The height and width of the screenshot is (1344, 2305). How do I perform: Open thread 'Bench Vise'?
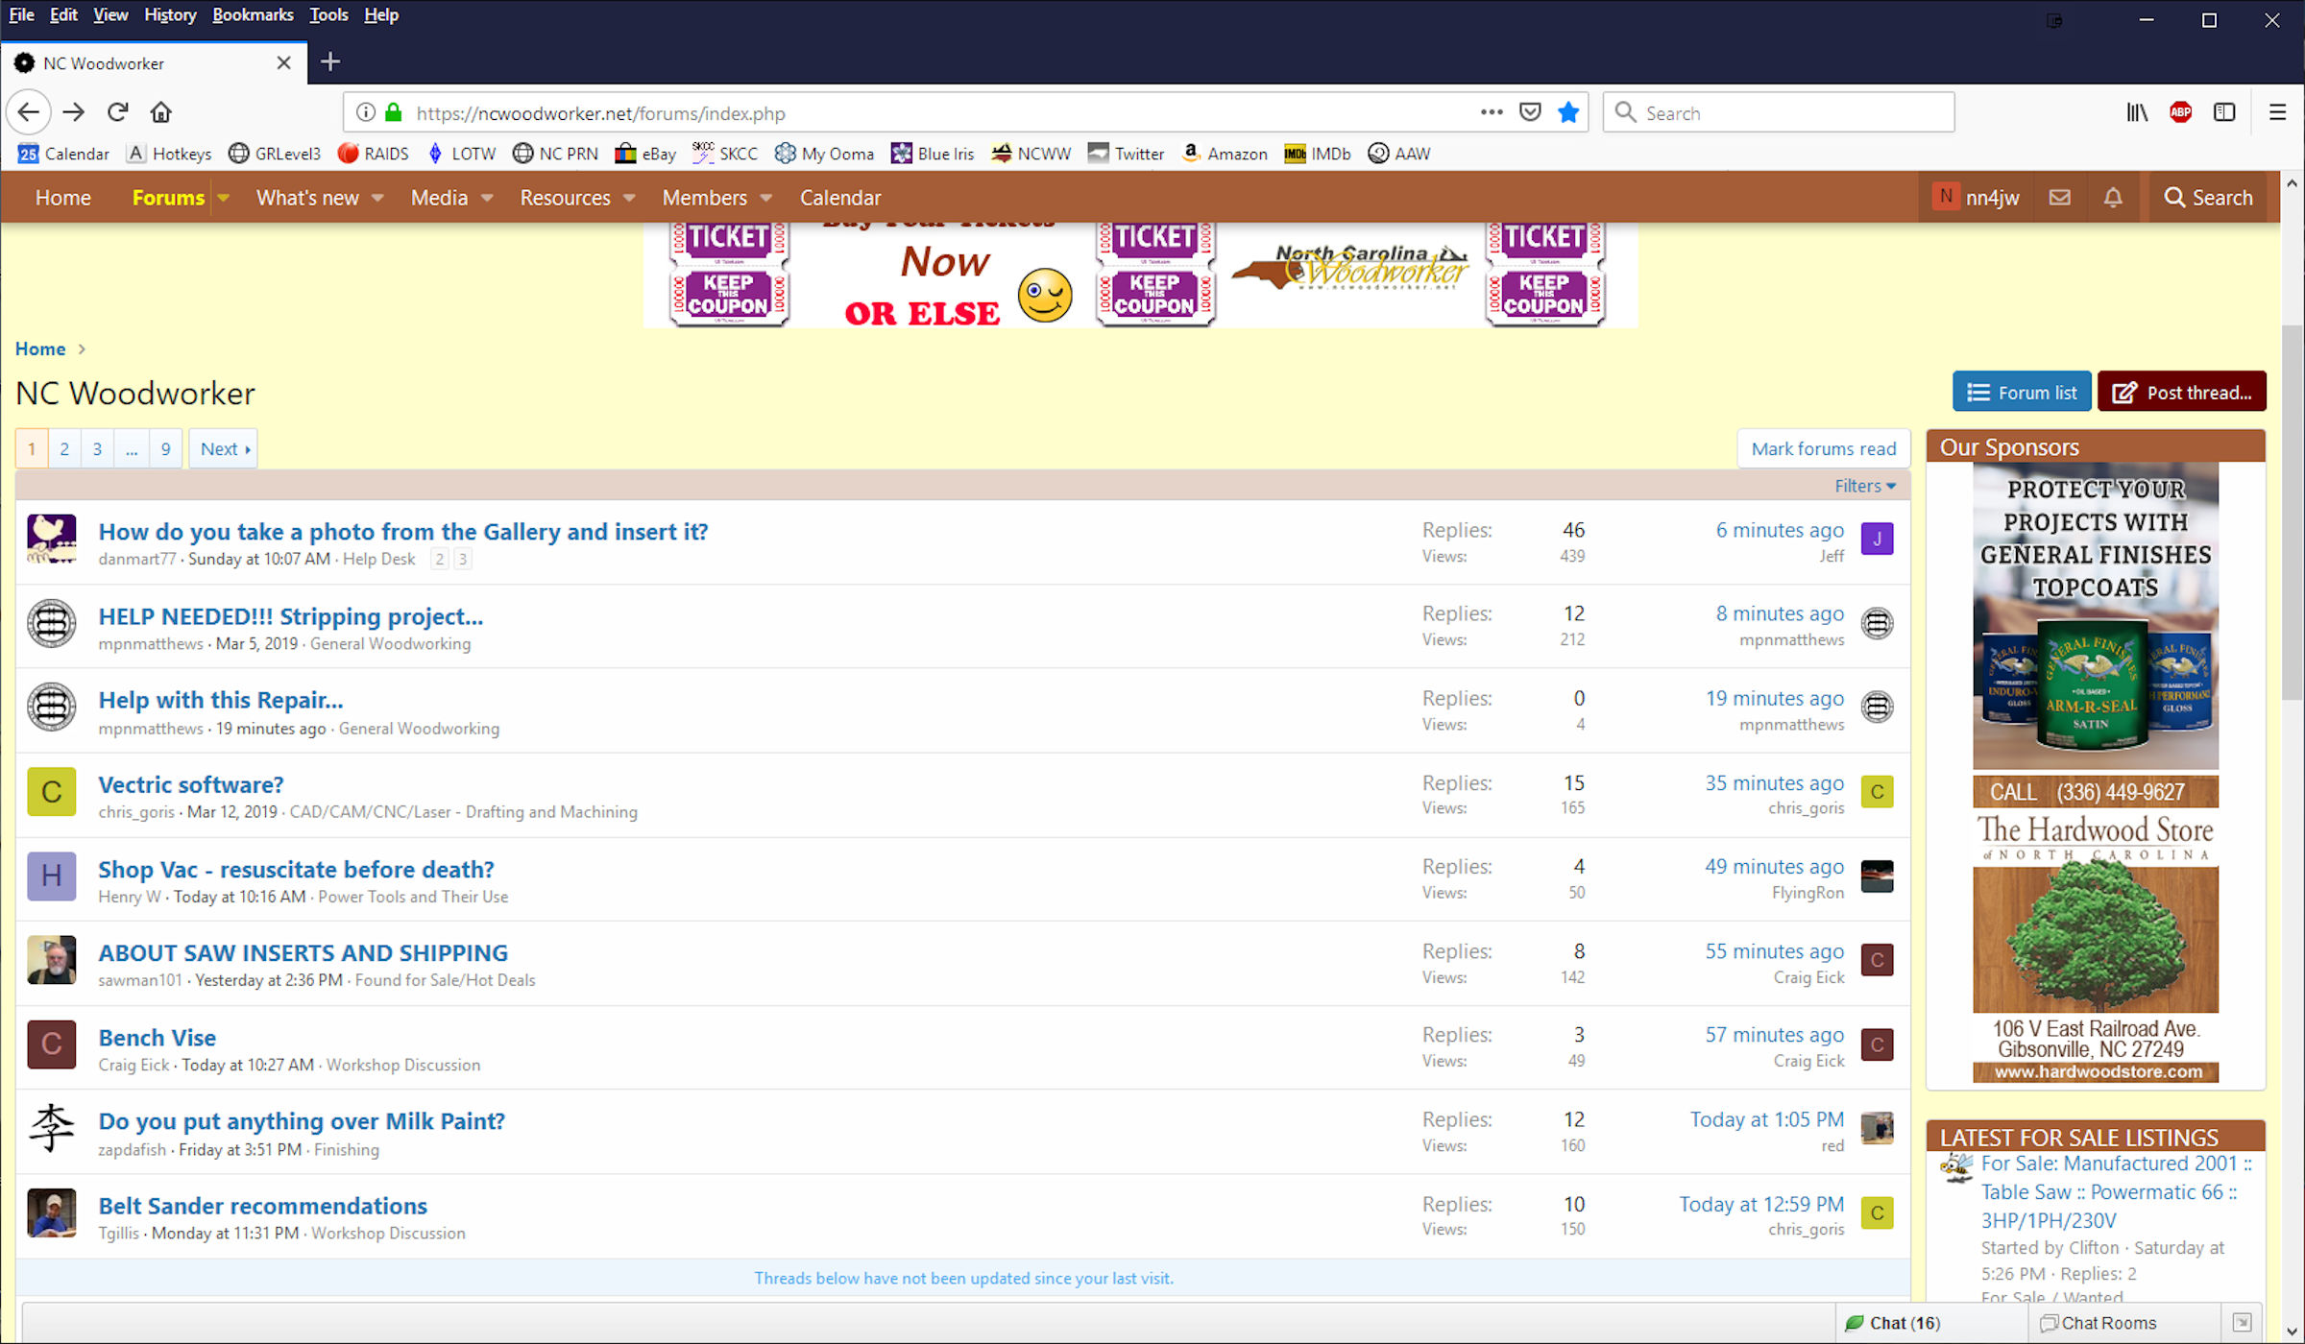[x=157, y=1037]
